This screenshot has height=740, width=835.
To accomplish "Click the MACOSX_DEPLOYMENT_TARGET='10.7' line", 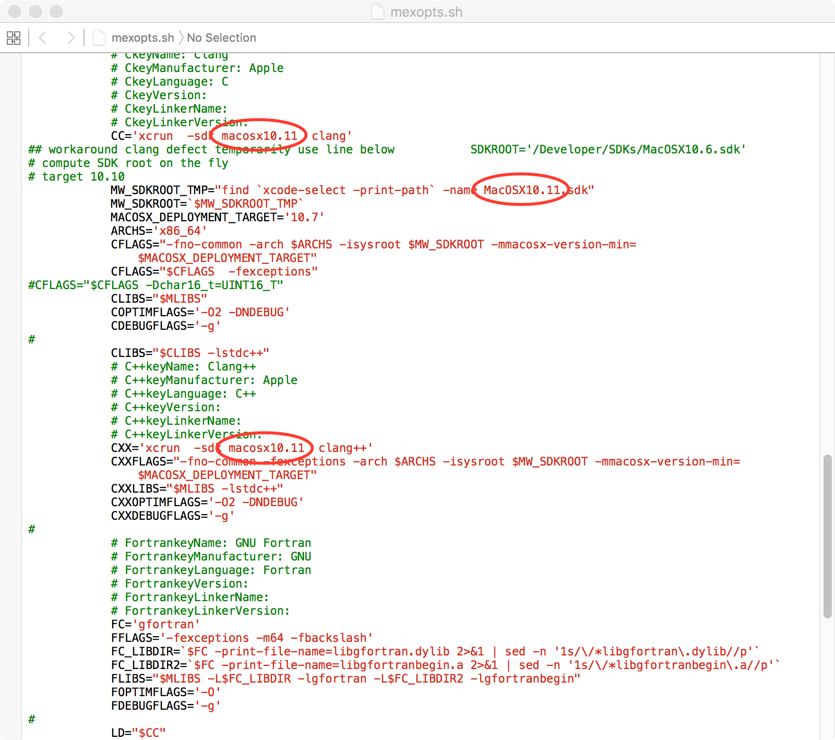I will coord(217,217).
